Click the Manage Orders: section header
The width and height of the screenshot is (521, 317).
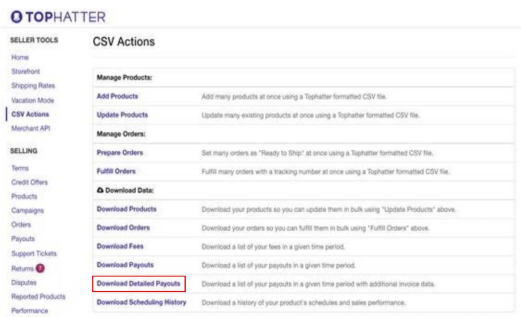(x=121, y=134)
